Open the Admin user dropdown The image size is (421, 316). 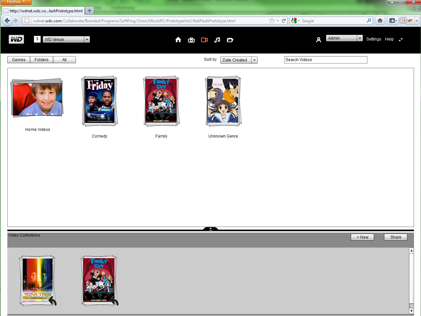click(x=344, y=38)
